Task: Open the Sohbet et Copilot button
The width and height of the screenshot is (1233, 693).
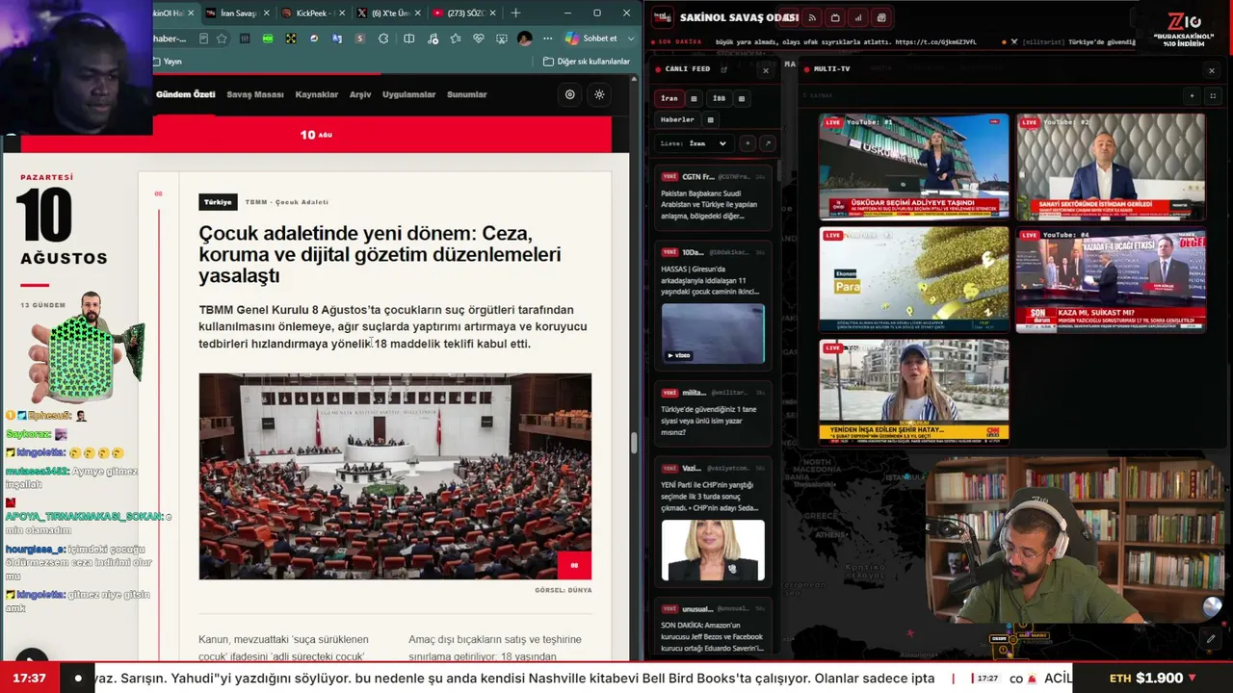Action: (x=590, y=38)
